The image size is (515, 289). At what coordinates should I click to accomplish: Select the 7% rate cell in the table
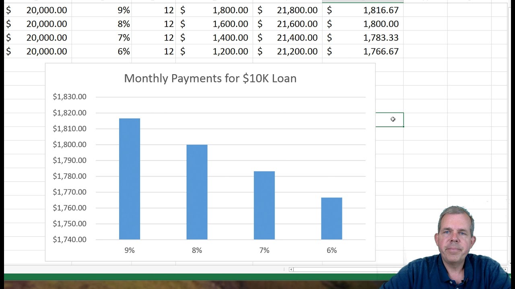coord(102,37)
